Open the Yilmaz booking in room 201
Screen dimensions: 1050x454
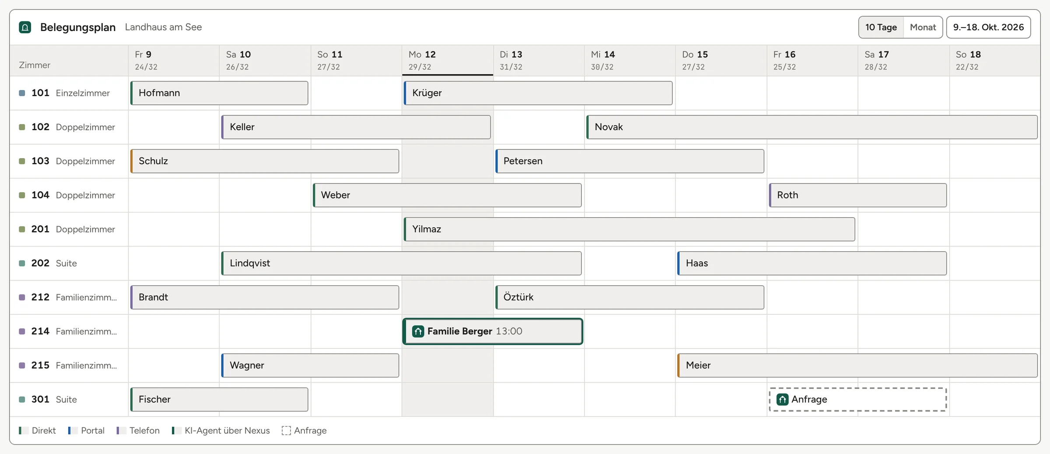point(629,229)
